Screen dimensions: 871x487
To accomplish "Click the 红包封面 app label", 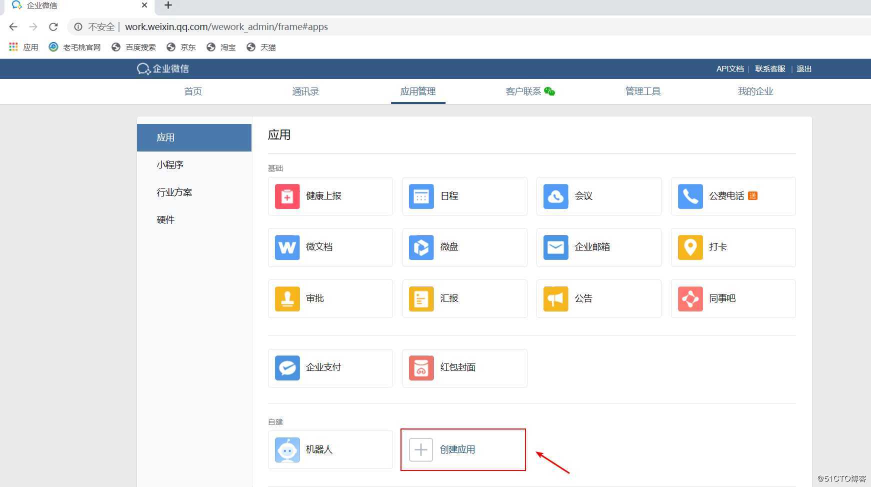I will (x=458, y=367).
